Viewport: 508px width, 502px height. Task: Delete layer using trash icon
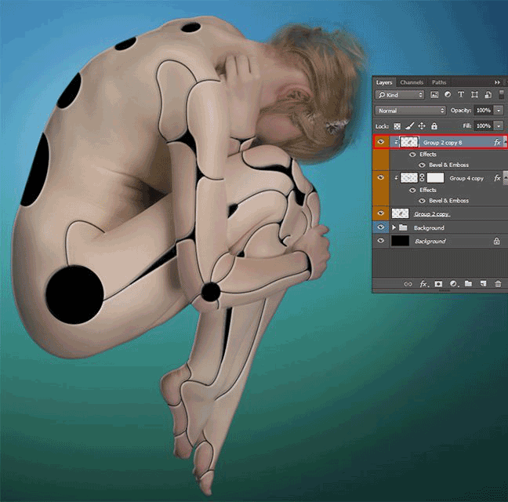coord(498,284)
